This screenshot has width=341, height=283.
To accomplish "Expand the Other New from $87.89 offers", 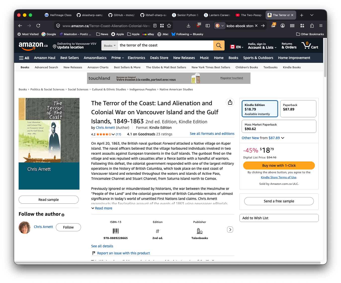I will pos(263,138).
